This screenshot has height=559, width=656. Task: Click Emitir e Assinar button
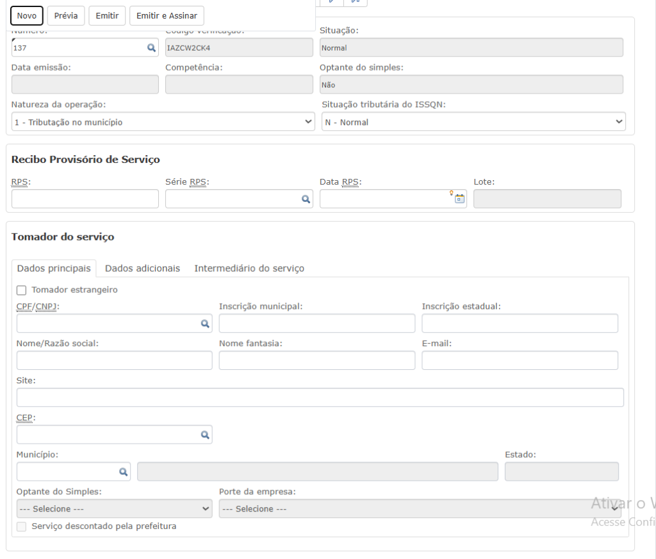167,16
